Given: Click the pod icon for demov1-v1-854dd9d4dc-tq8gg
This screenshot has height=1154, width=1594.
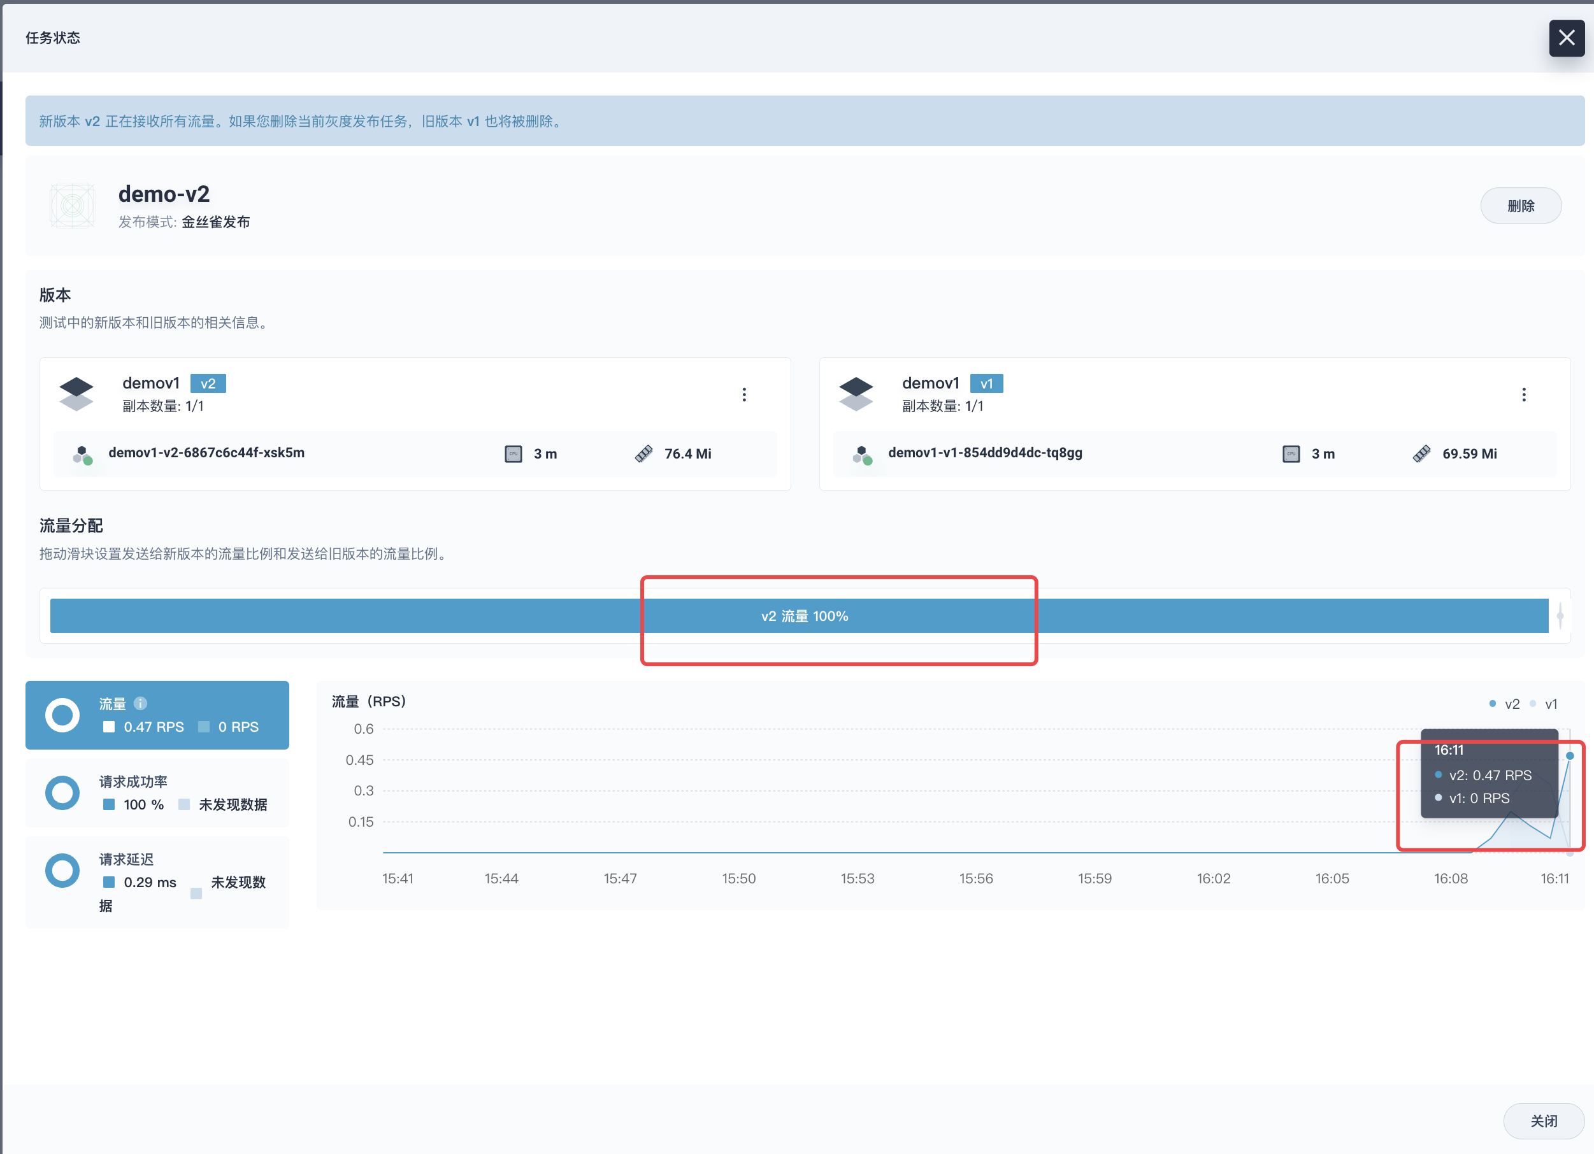Looking at the screenshot, I should coord(863,455).
